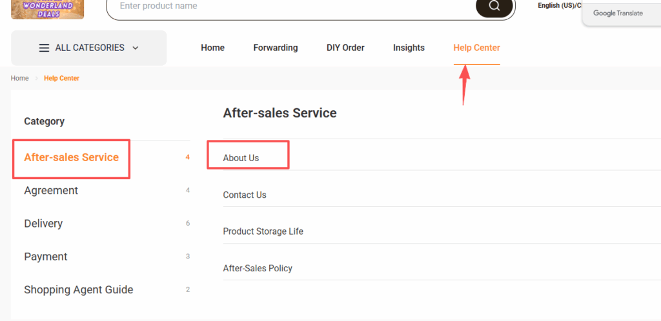
Task: Select the Help Center nav tab
Action: 477,48
